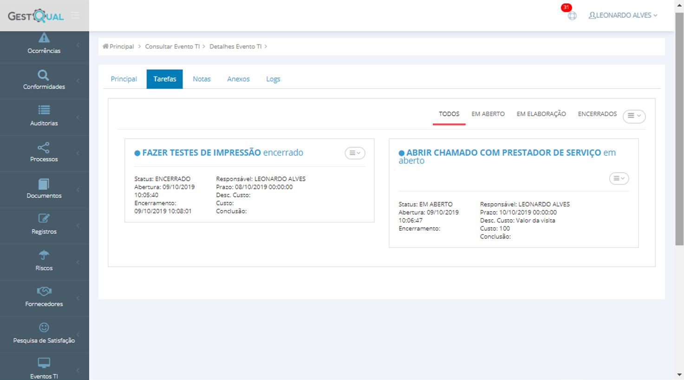
Task: Expand the Registros submenu arrow
Action: (x=78, y=225)
